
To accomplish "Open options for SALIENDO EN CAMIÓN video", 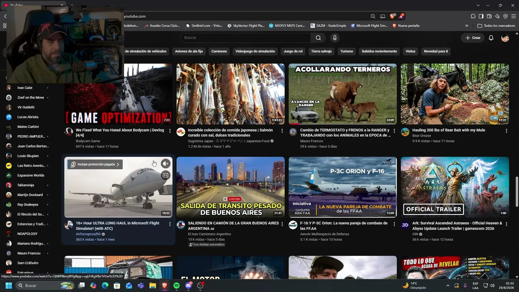I will pos(282,224).
